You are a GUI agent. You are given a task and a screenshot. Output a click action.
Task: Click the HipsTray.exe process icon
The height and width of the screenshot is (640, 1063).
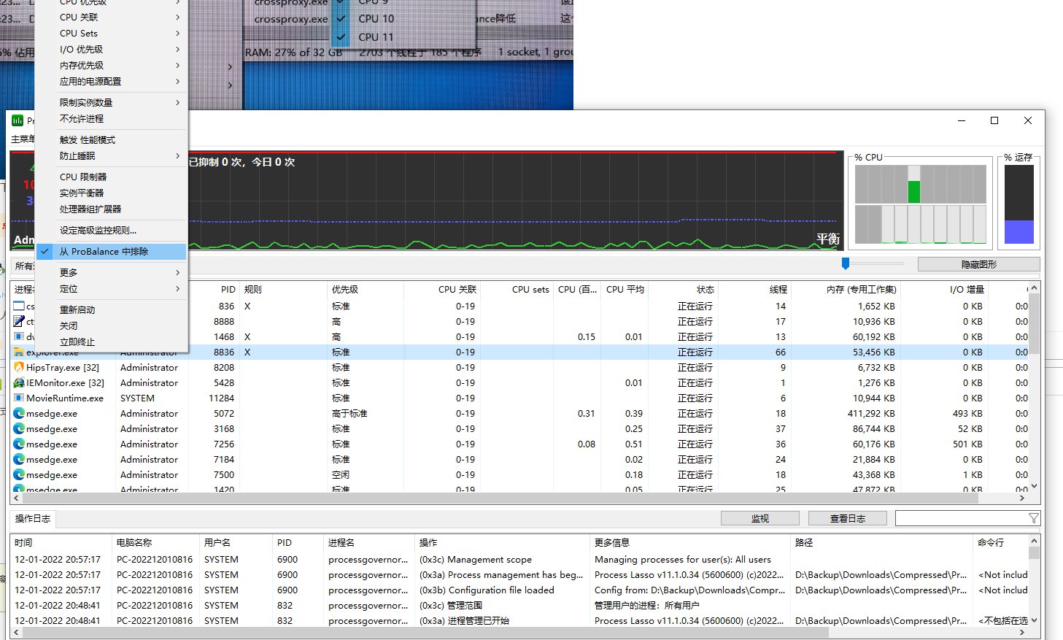[19, 367]
